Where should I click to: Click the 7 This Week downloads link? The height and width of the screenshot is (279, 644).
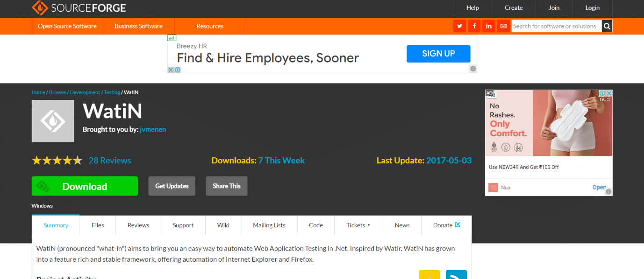281,160
